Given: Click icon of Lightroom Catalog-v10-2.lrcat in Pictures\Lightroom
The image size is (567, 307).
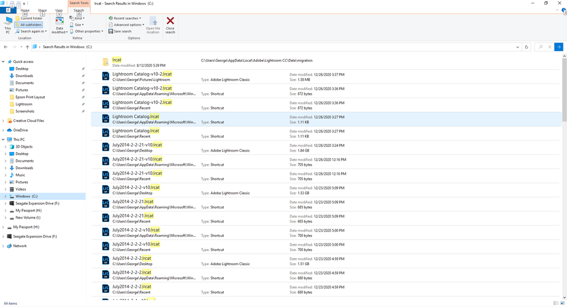Looking at the screenshot, I should [106, 76].
